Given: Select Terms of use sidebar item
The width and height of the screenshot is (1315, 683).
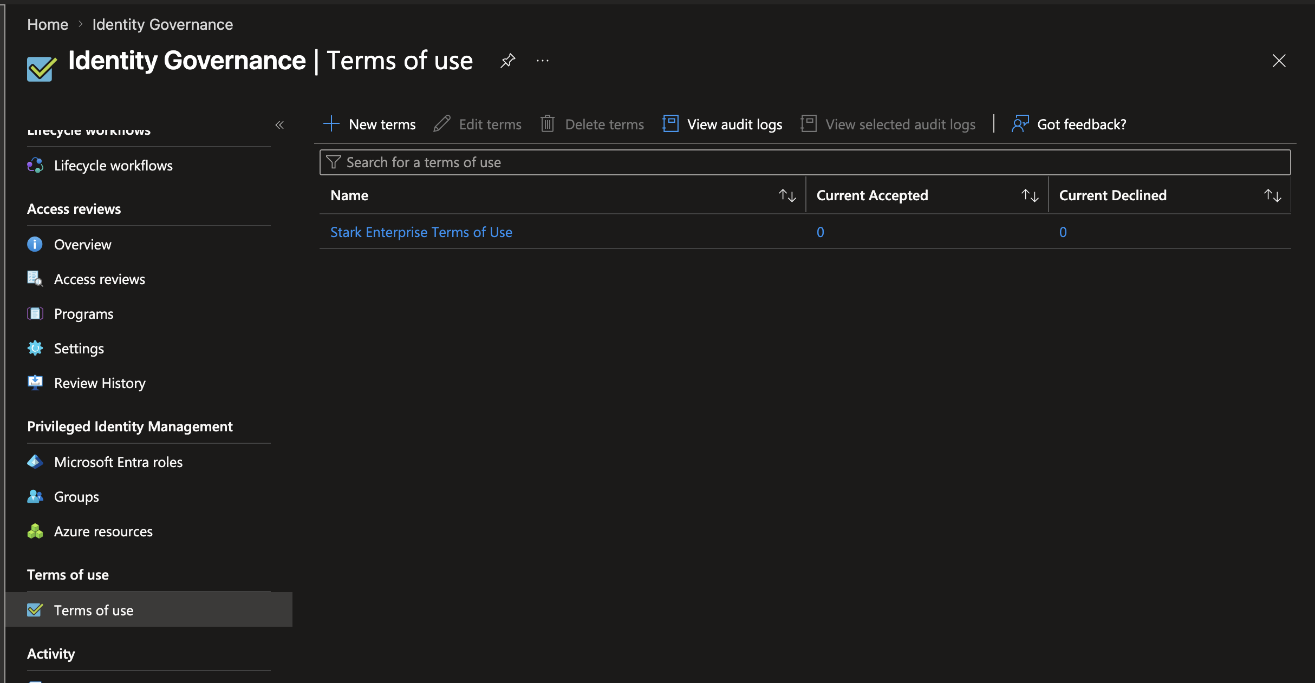Looking at the screenshot, I should point(149,610).
